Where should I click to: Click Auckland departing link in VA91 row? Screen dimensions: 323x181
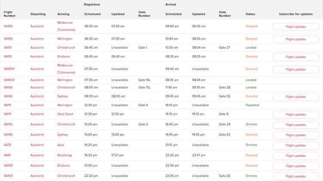[37, 155]
